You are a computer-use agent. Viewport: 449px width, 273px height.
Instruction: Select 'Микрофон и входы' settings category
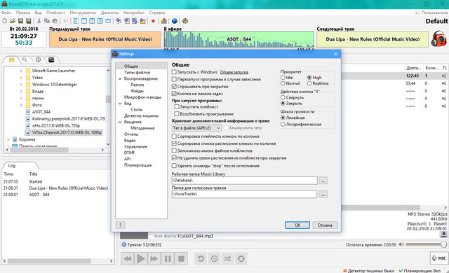(x=142, y=97)
